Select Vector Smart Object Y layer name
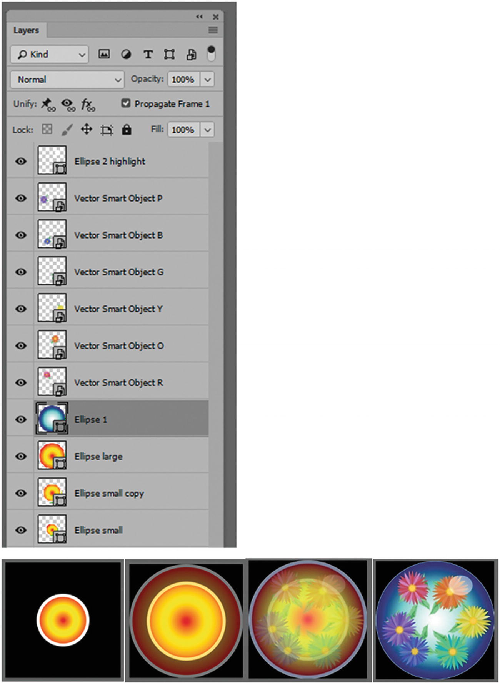This screenshot has height=684, width=500. (x=118, y=309)
